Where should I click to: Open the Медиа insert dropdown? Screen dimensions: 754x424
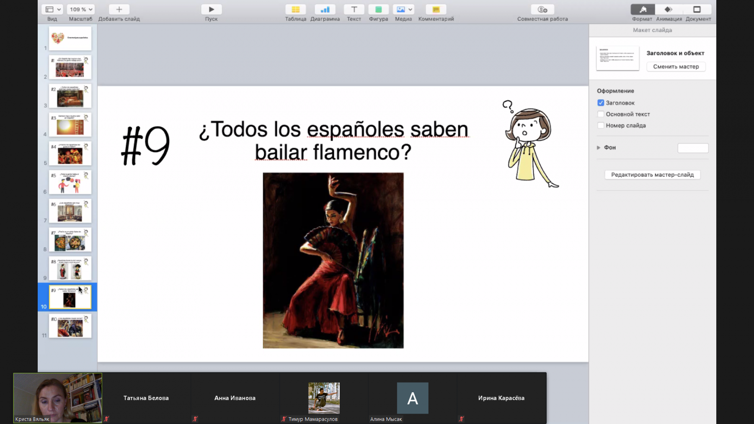[404, 9]
